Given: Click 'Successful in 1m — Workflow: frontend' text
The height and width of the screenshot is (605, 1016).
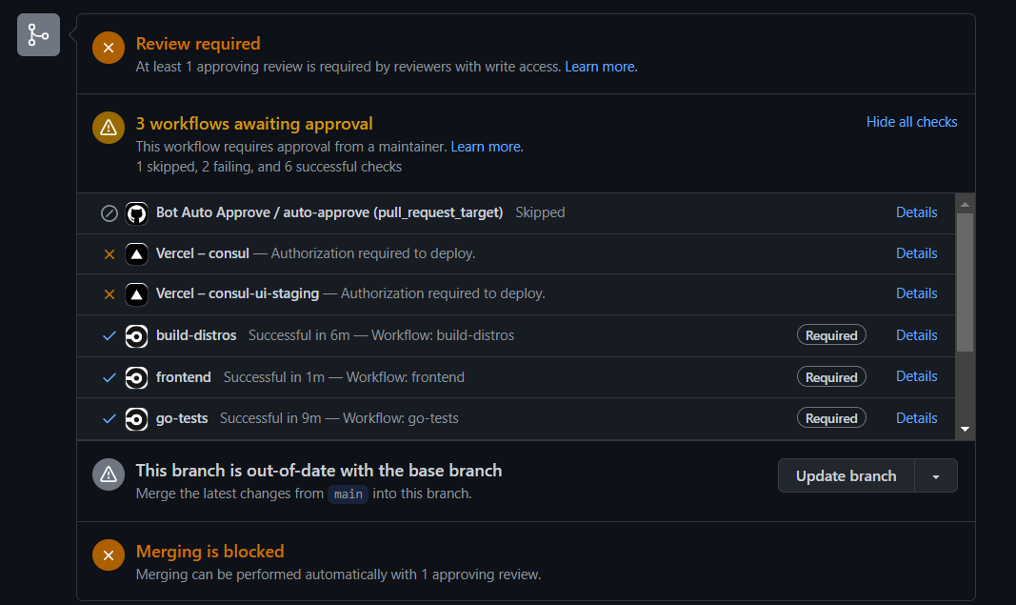Looking at the screenshot, I should [344, 377].
